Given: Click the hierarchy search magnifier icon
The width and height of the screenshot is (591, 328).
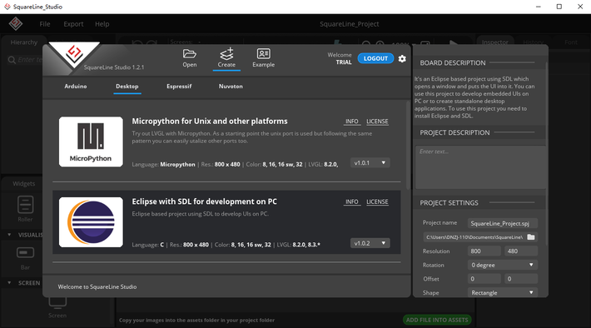Looking at the screenshot, I should click(x=12, y=60).
